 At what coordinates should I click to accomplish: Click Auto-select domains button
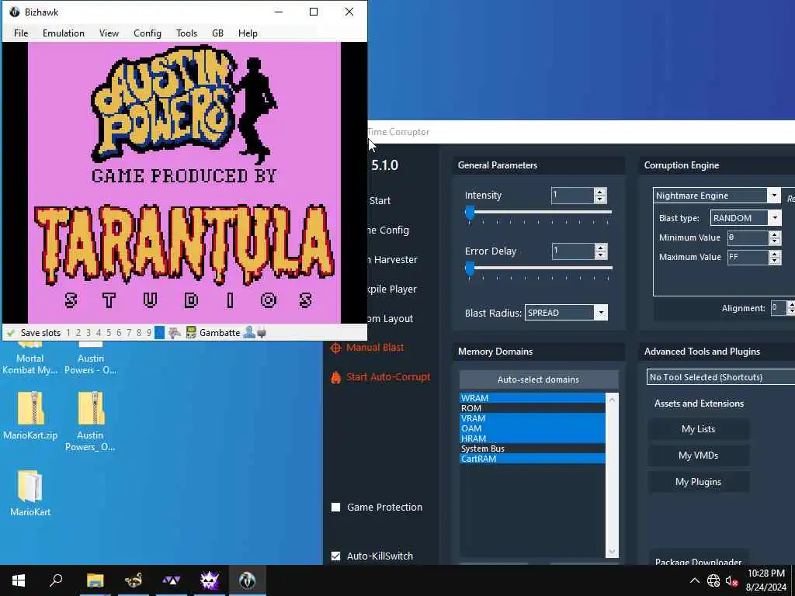(x=539, y=379)
